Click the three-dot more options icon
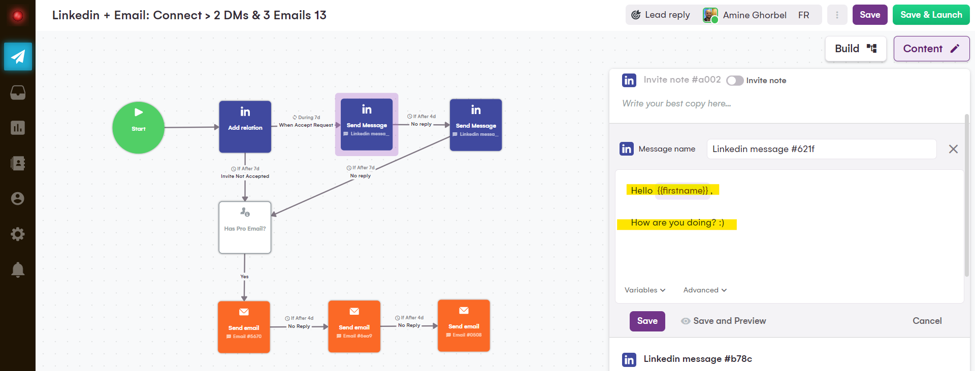975x371 pixels. click(x=837, y=15)
